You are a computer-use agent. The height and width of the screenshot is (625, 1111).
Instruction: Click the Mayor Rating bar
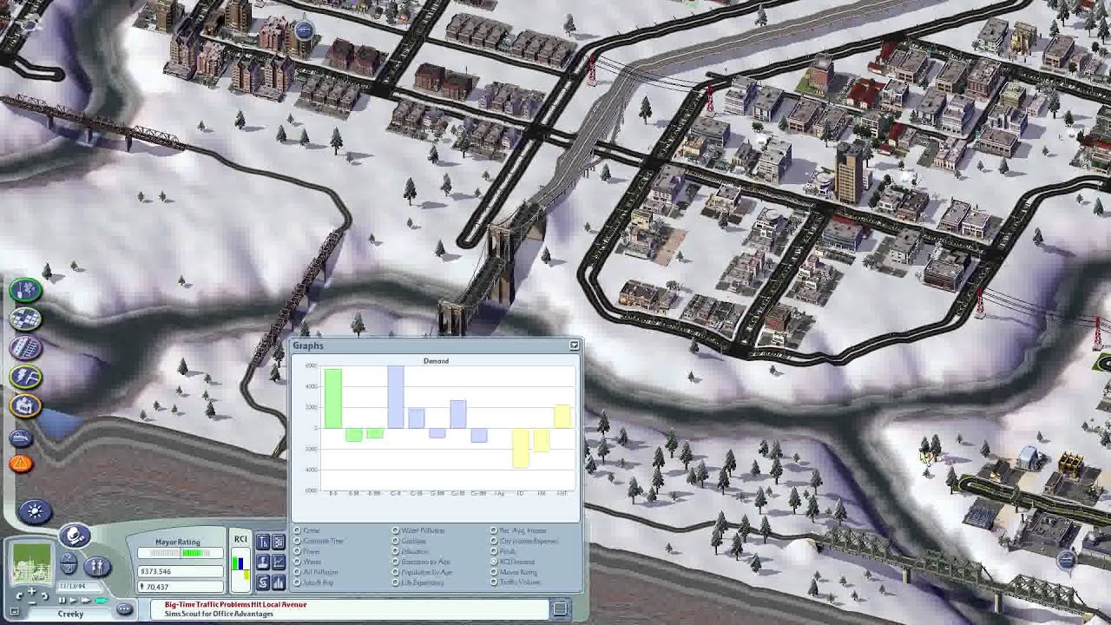pyautogui.click(x=181, y=553)
